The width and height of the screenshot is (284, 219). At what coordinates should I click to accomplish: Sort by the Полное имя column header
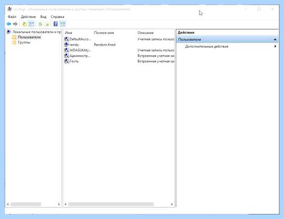click(104, 33)
